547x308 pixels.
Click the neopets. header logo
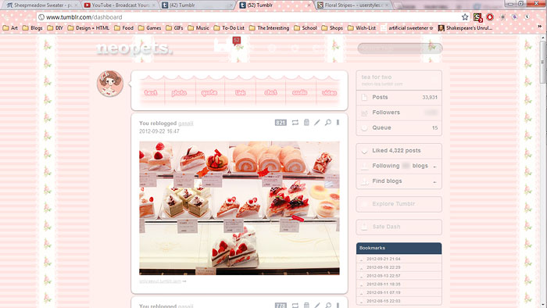pyautogui.click(x=134, y=48)
